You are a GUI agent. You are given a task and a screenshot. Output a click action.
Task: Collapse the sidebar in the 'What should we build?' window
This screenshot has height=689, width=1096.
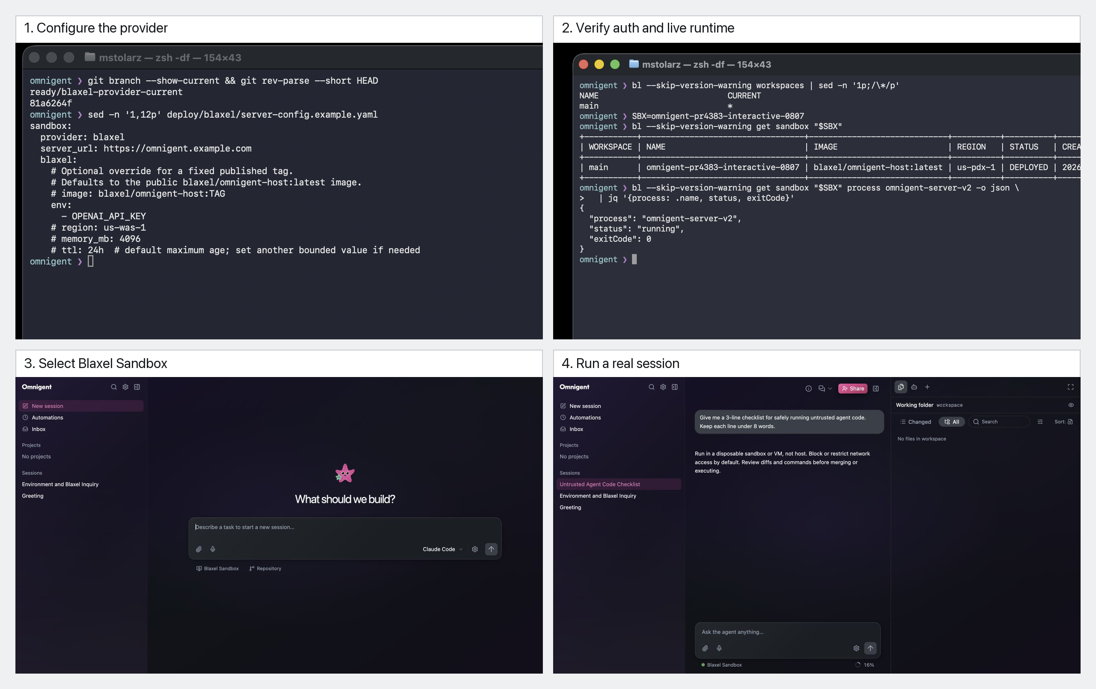137,387
